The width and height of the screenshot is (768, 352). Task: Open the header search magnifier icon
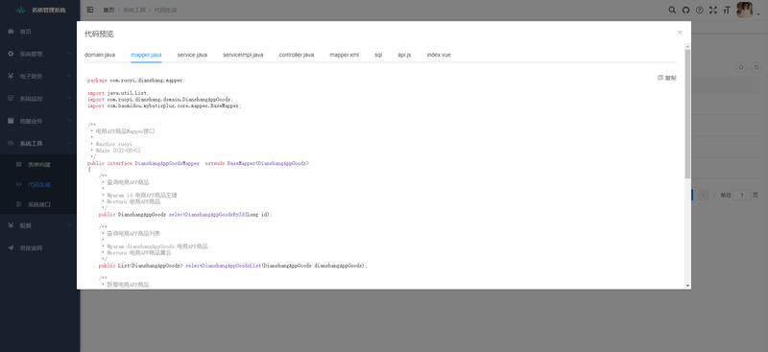click(672, 10)
